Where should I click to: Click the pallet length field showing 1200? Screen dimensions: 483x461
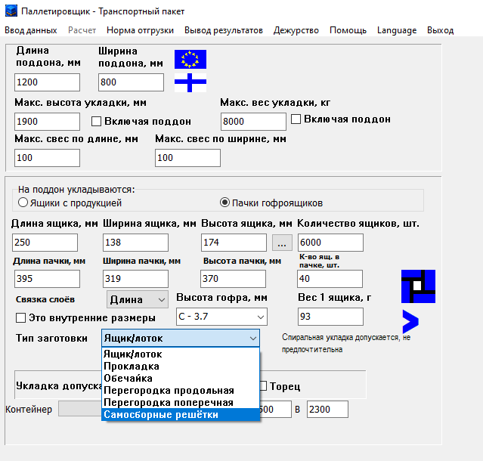click(47, 82)
